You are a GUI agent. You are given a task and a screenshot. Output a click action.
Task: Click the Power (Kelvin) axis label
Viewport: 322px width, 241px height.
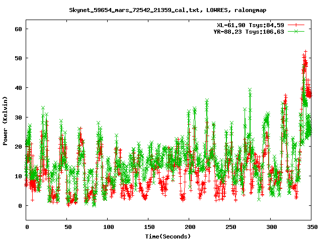5,121
